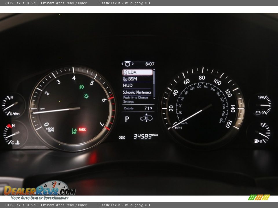Click the 34589 miles odometer reading
Viewport: 278px width, 208px height.
click(146, 136)
